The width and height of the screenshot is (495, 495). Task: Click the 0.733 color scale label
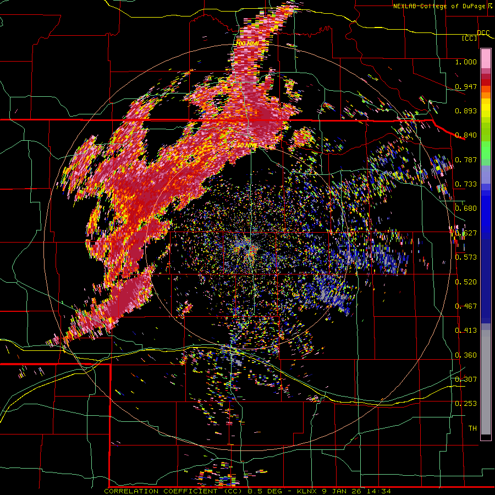click(x=466, y=184)
